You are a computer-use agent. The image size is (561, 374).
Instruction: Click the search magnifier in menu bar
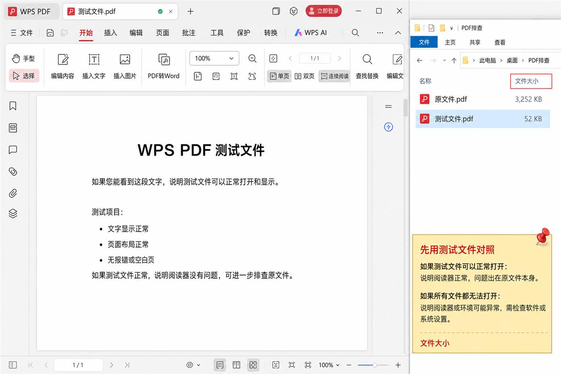pos(355,33)
